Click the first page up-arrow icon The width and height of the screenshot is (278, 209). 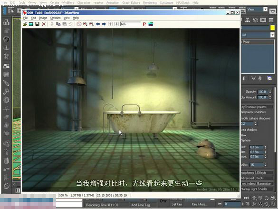click(x=110, y=24)
